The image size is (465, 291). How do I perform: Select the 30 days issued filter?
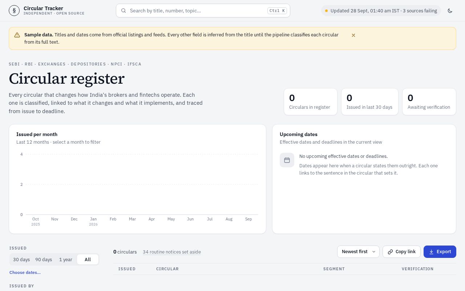(21, 259)
